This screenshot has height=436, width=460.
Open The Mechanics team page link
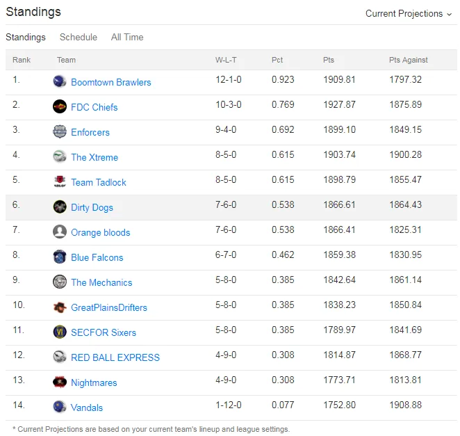tap(101, 282)
